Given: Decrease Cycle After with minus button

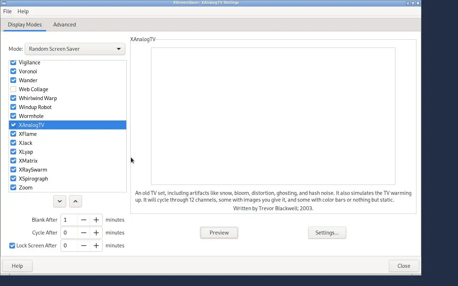Looking at the screenshot, I should point(84,233).
